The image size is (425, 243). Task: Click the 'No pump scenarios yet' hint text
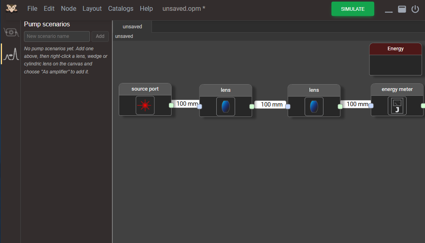66,60
